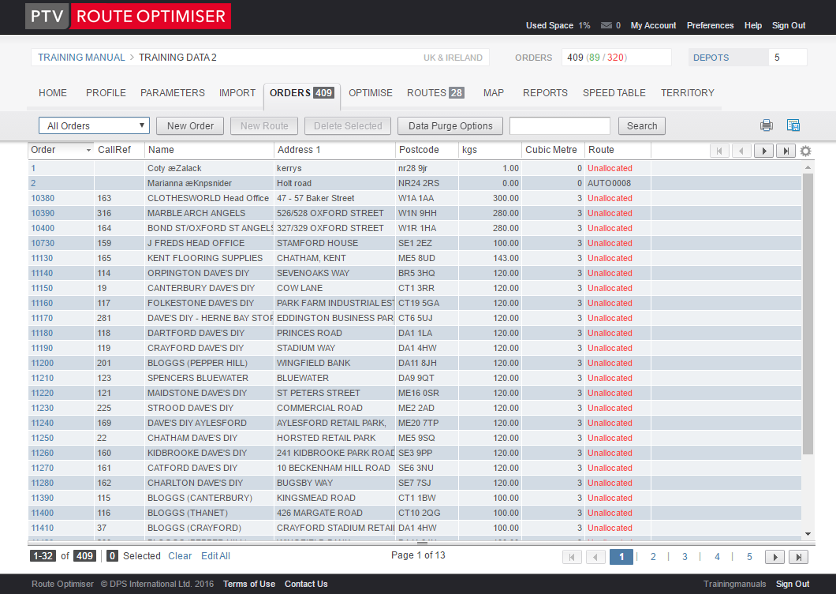Open My Account in header
836x594 pixels.
click(x=653, y=25)
